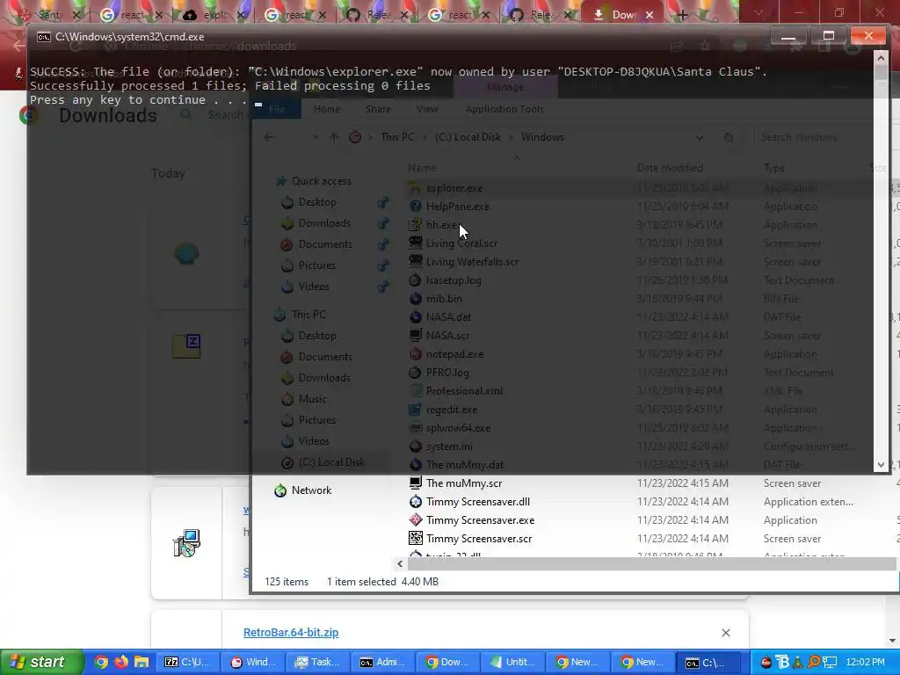Viewport: 900px width, 675px height.
Task: Click the network monitor tray icon
Action: click(x=830, y=663)
